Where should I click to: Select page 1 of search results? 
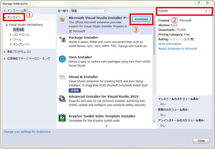tap(106, 126)
